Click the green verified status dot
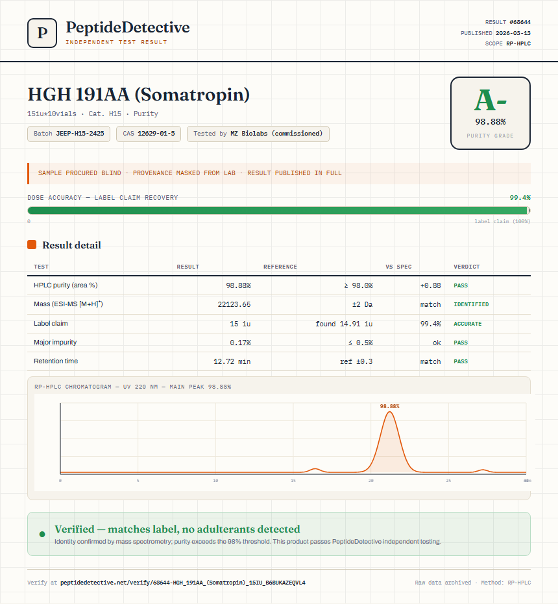 click(x=42, y=534)
